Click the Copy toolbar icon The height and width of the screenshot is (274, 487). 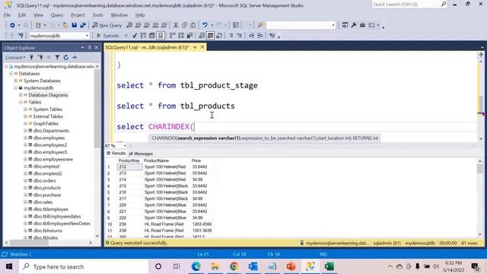click(x=184, y=25)
